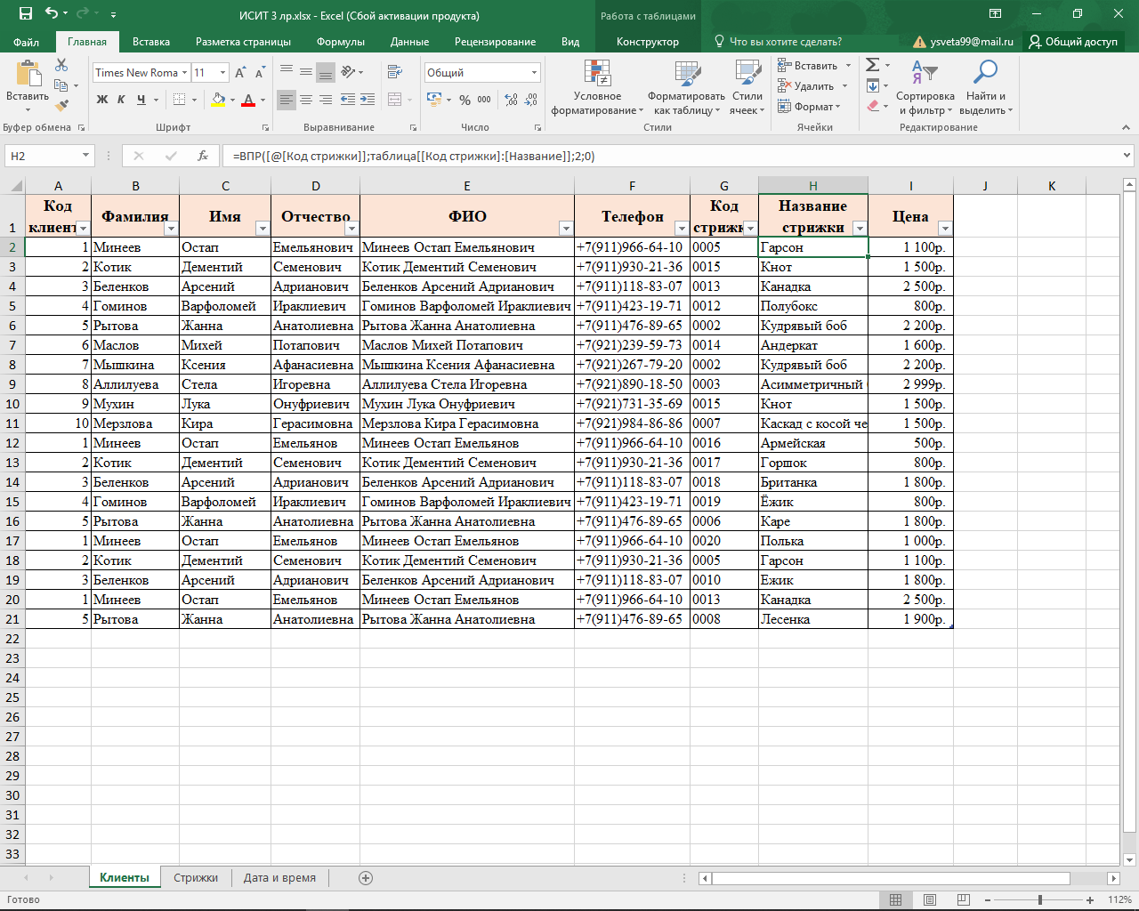The width and height of the screenshot is (1139, 911).
Task: Open Find and Select (Найти и выделить)
Action: click(x=985, y=87)
